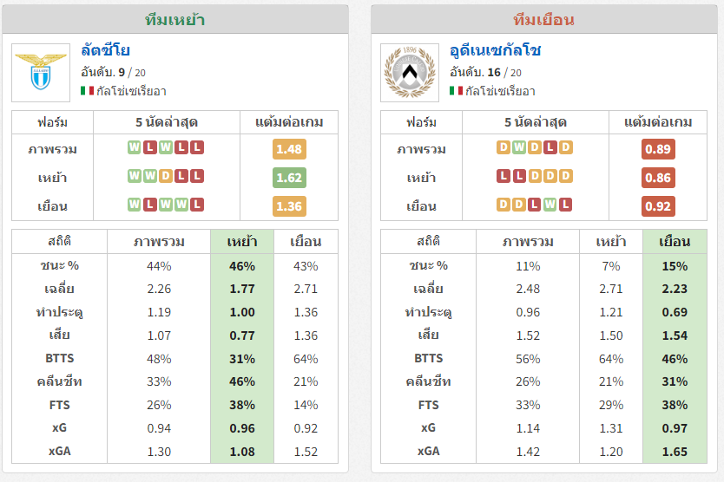Click the Udinese Calcio crest logo
This screenshot has height=482, width=724.
(x=410, y=73)
